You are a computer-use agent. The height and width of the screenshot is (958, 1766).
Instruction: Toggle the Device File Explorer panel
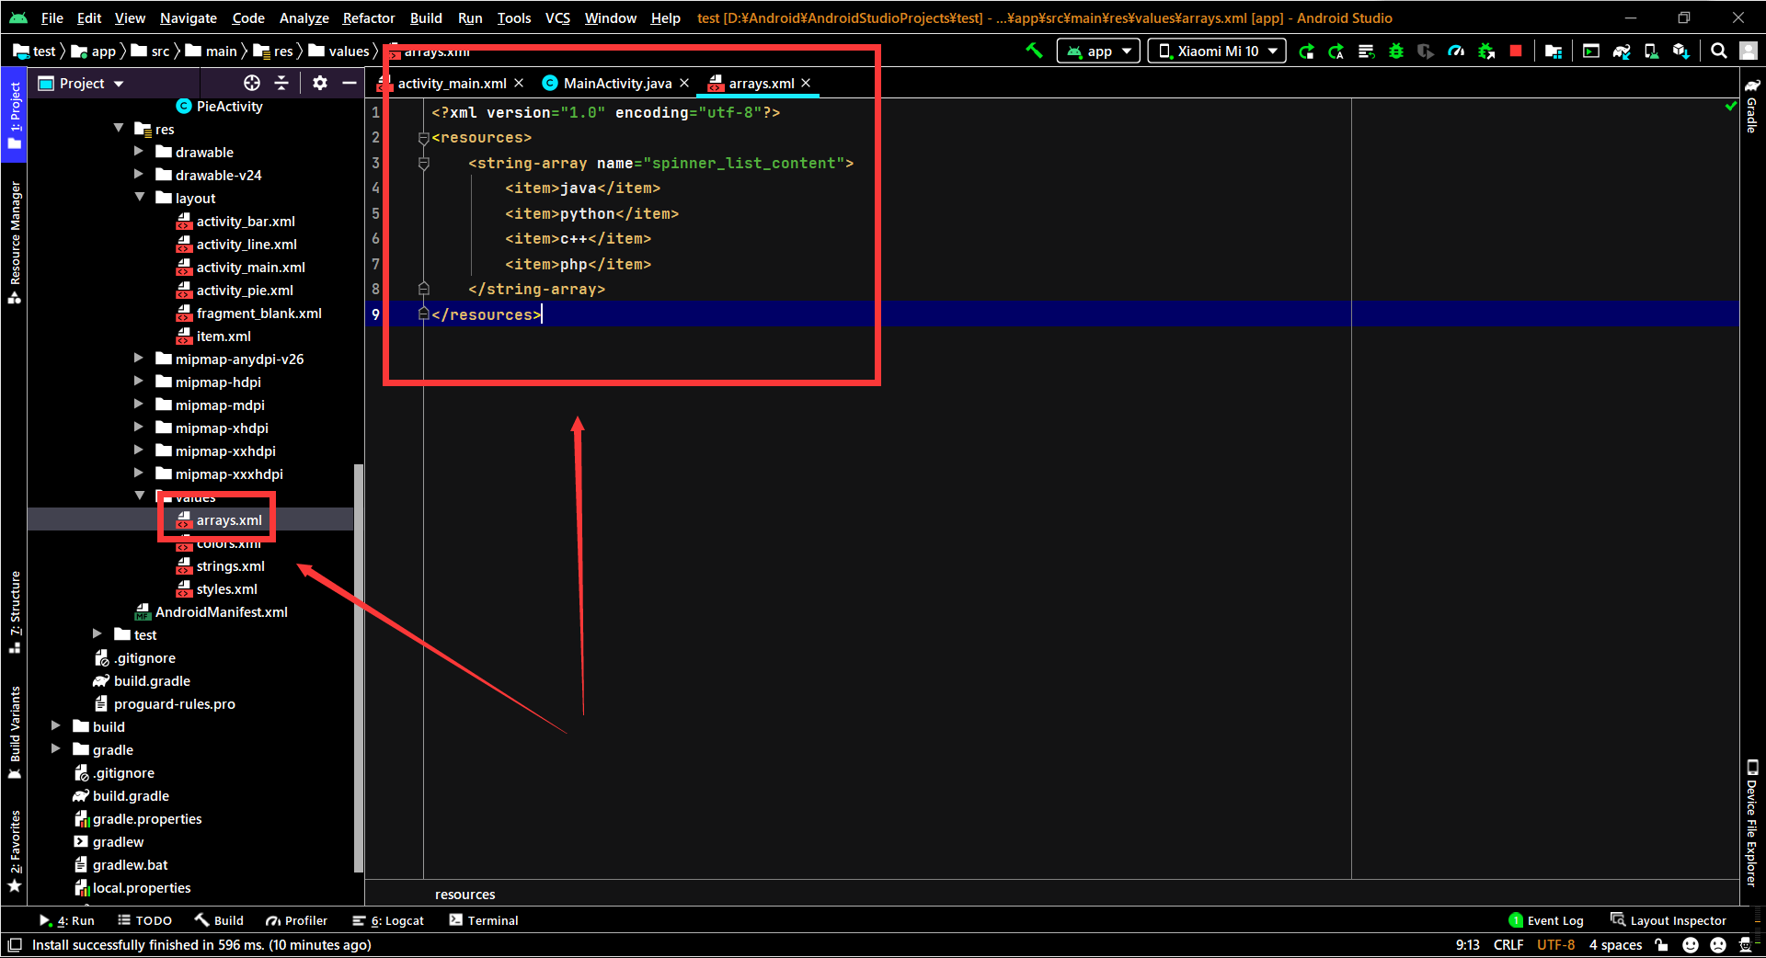coord(1751,822)
